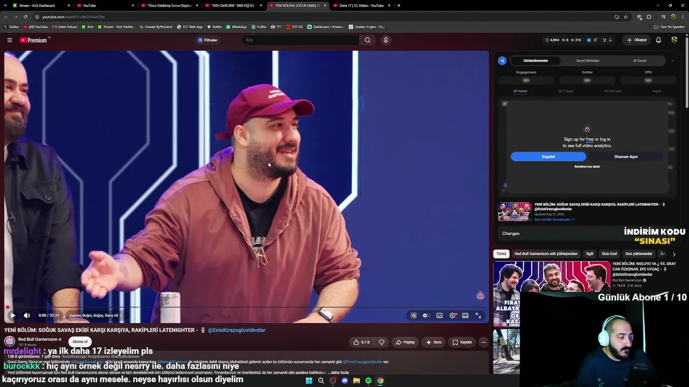Switch player to theater mode

[465, 316]
